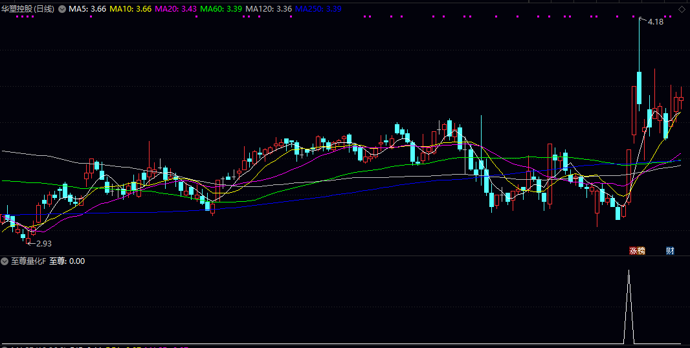
Task: Select the yellow MA10: 3.66 label
Action: (131, 9)
